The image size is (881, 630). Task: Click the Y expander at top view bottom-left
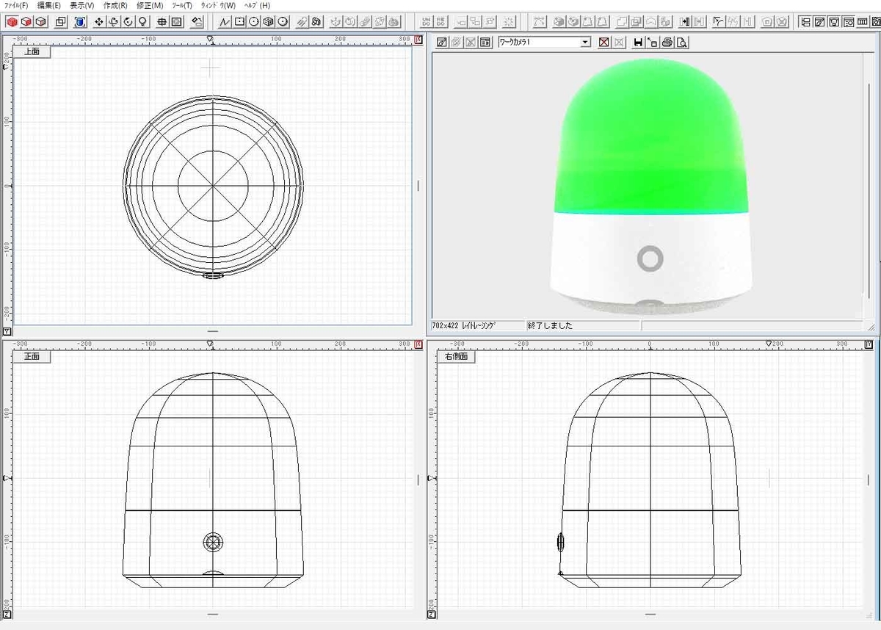pyautogui.click(x=7, y=331)
